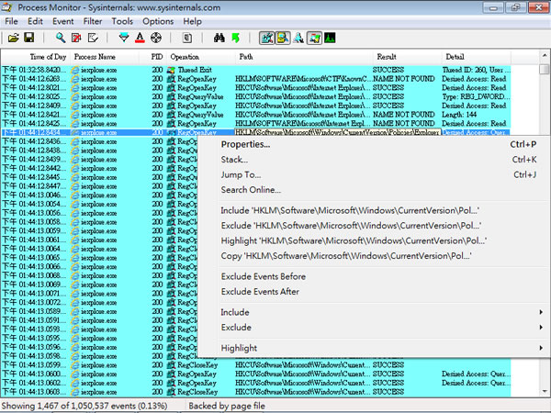Click the registry icon of the 01:44:13.0602 row
Image resolution: width=551 pixels, height=413 pixels.
[x=172, y=383]
